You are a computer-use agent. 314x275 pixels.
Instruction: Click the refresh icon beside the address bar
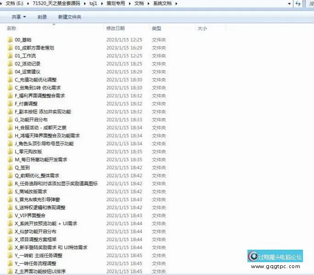click(x=298, y=3)
